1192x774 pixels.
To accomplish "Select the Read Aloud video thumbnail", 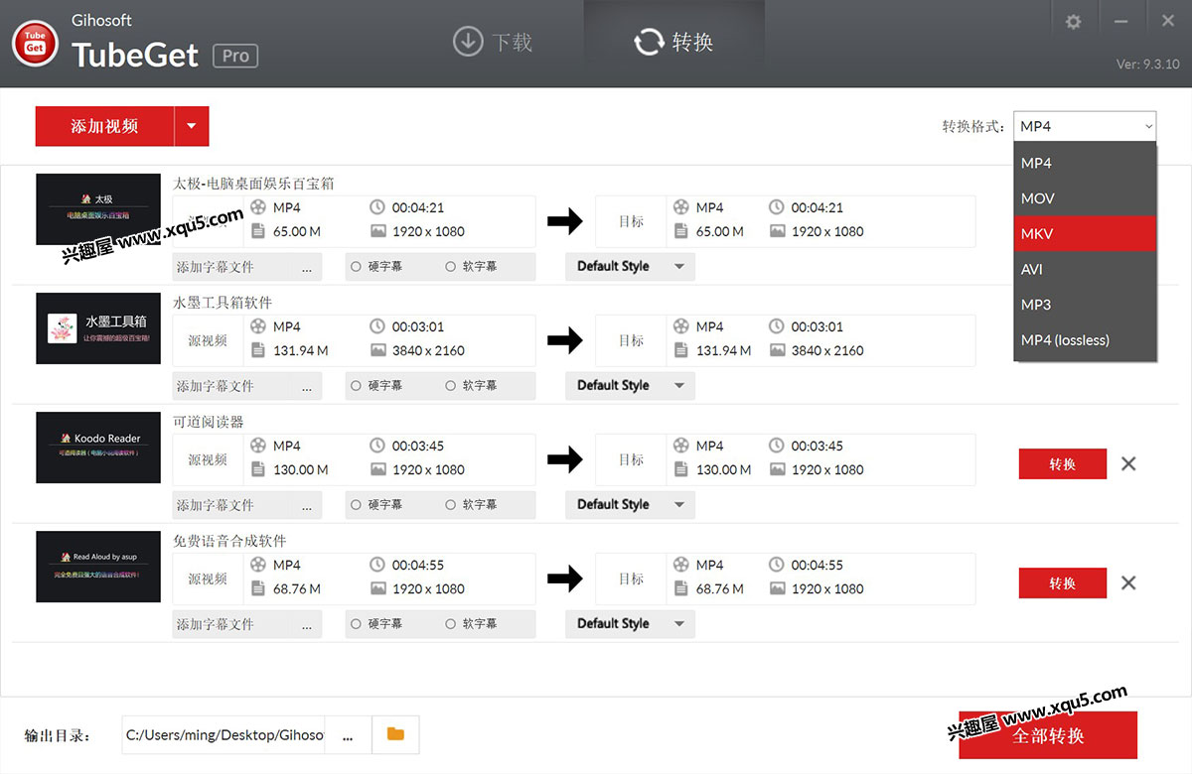I will pyautogui.click(x=98, y=567).
